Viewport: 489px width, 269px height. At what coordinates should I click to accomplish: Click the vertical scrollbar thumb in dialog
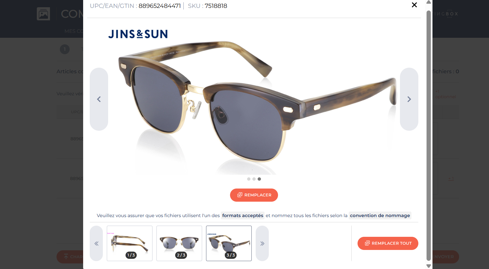click(x=429, y=135)
